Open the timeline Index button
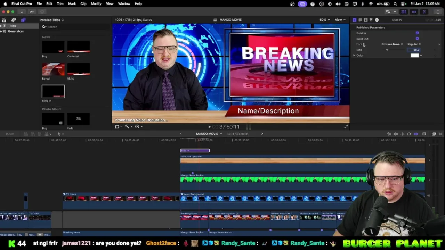Screen dimensions: 445x250 pos(10,134)
